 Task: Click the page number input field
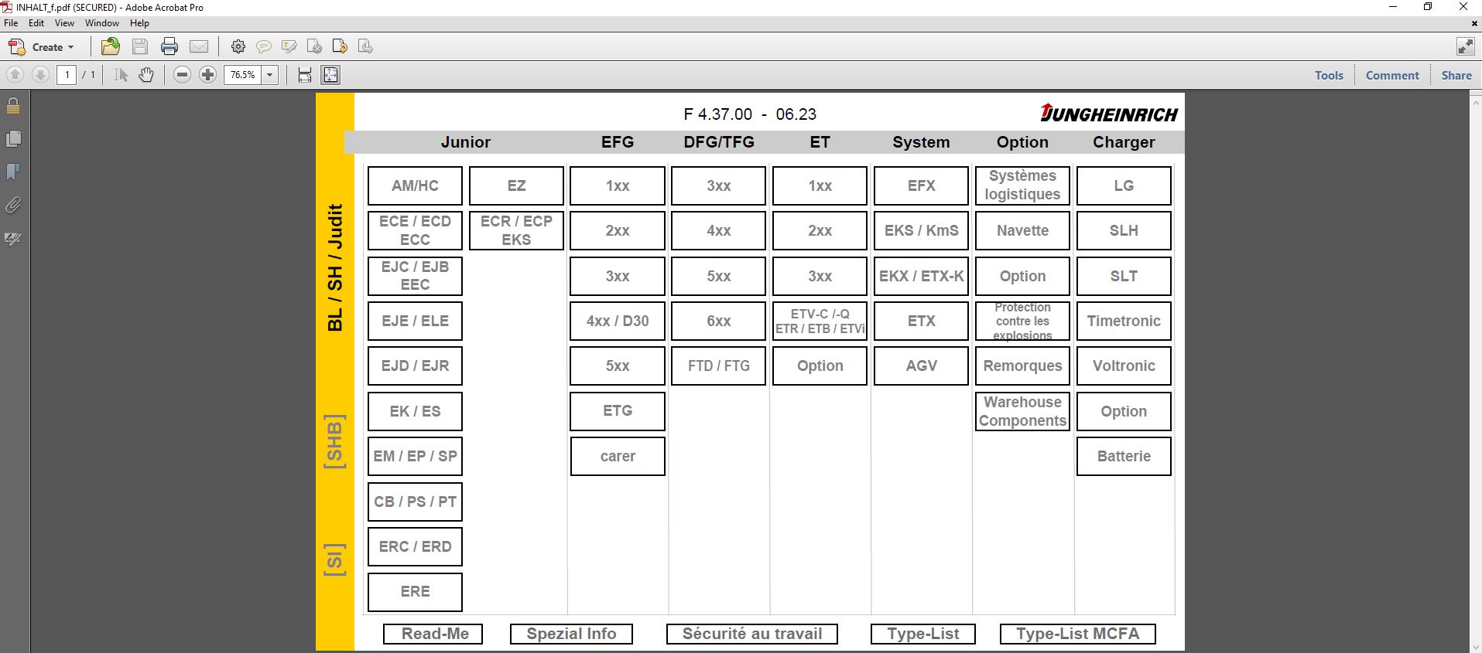(x=67, y=75)
